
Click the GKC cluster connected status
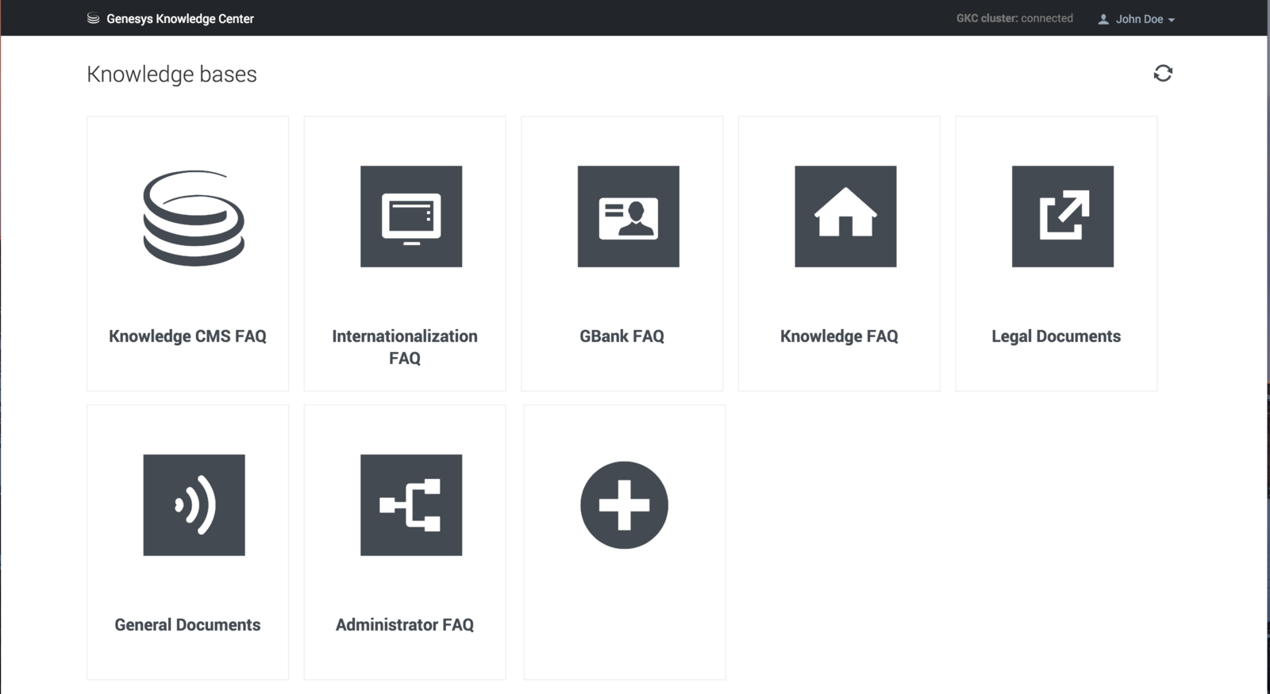pos(1014,18)
